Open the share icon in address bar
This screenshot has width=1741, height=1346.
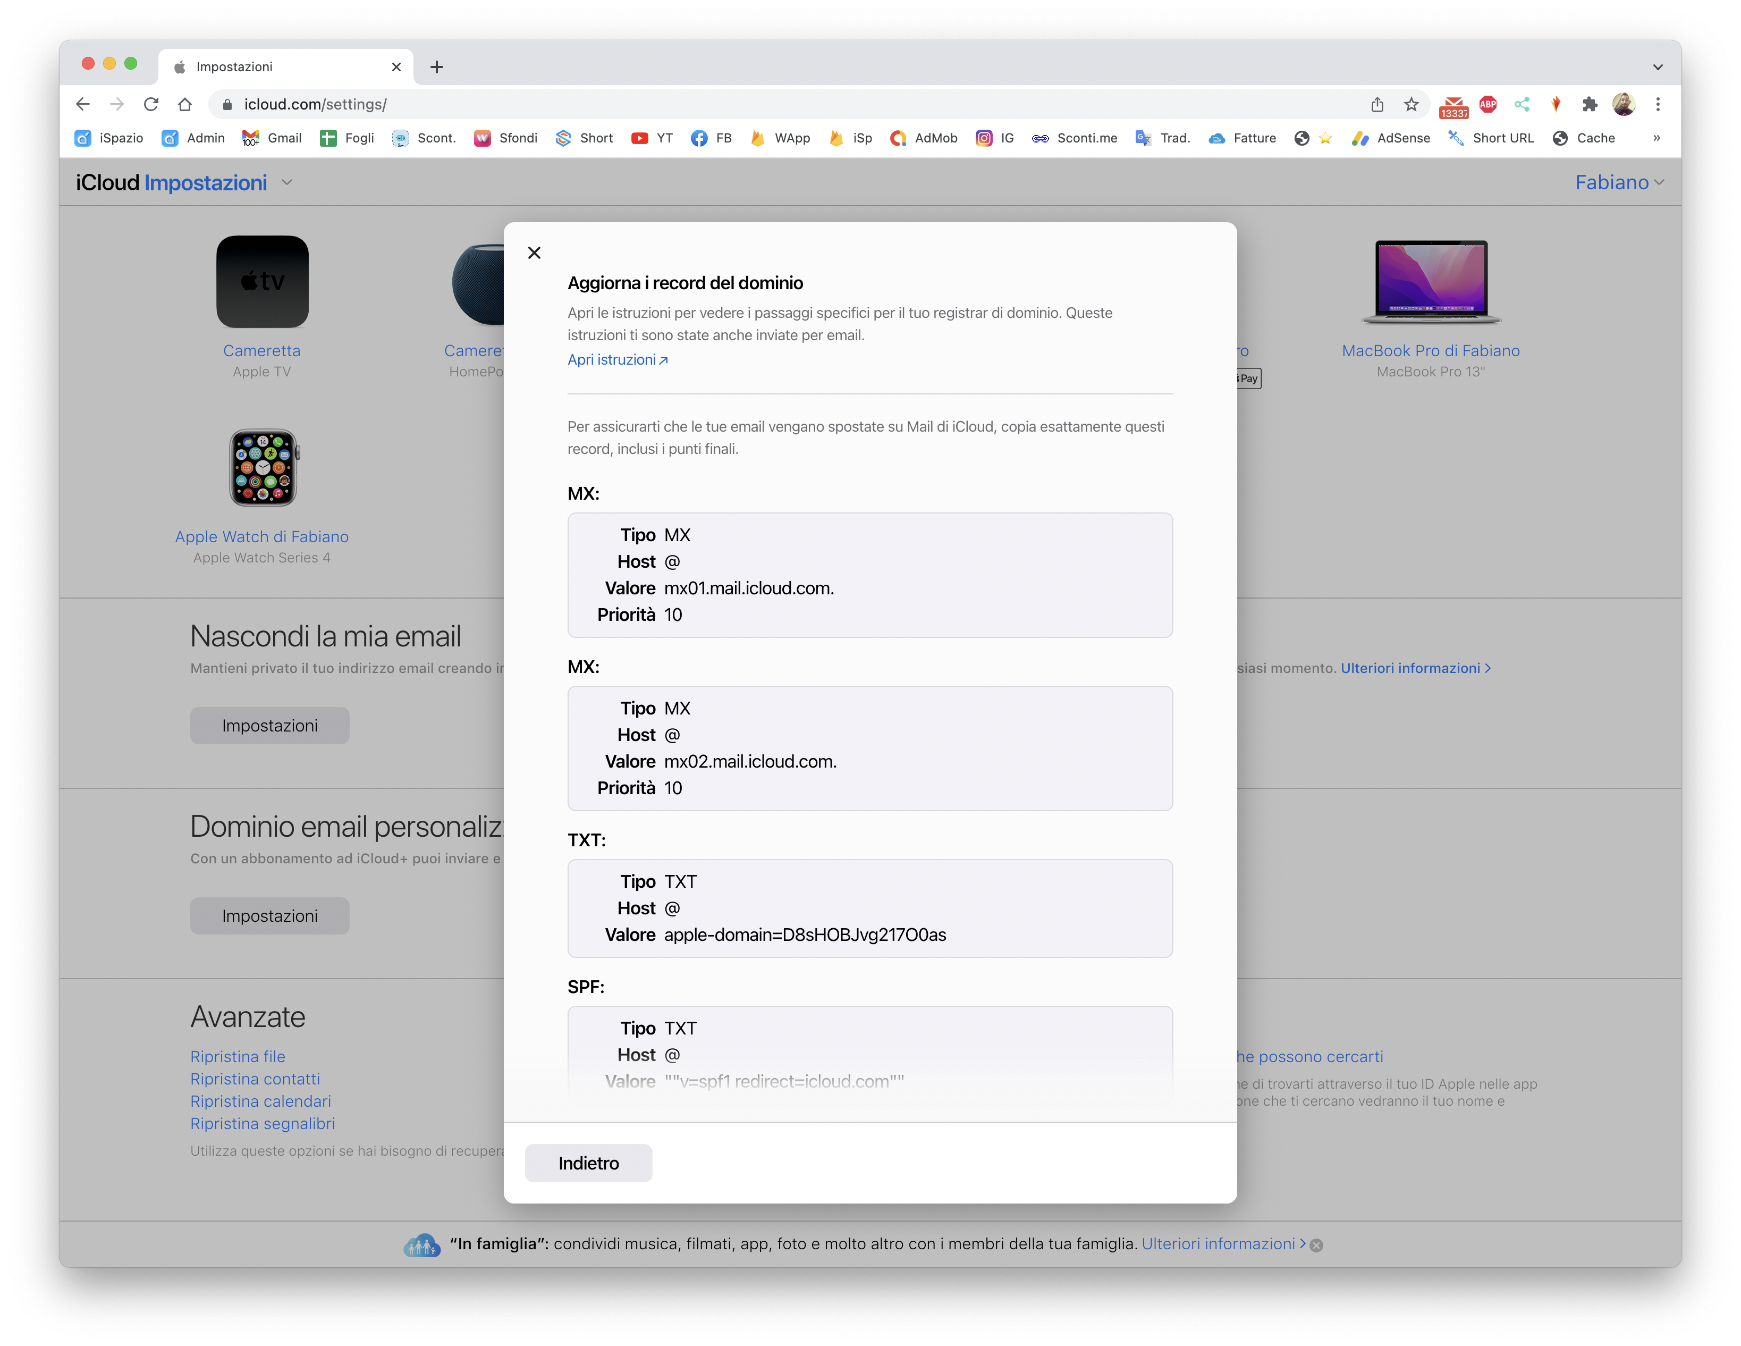[1377, 104]
